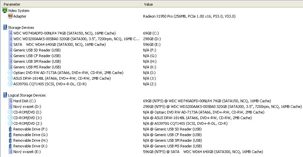303x157 pixels.
Task: Select the Logical Storage Devices heading
Action: click(27, 95)
